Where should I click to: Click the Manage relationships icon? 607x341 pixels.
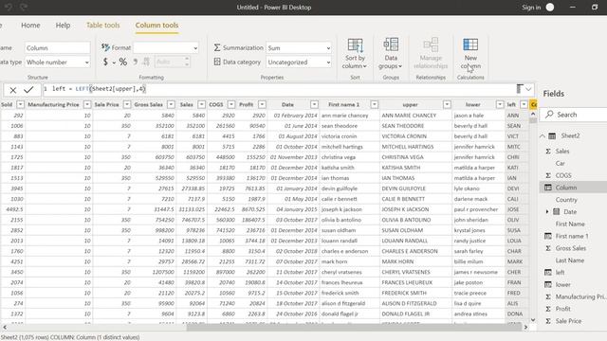coord(431,45)
